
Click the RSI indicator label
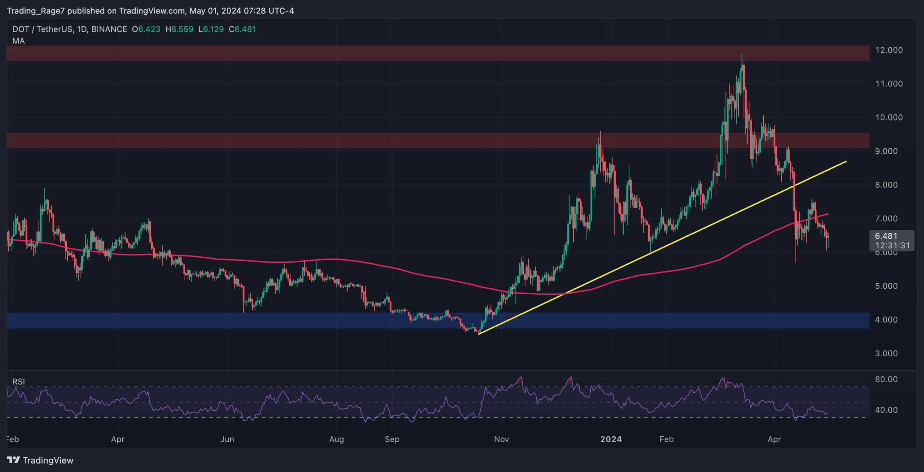click(x=18, y=381)
